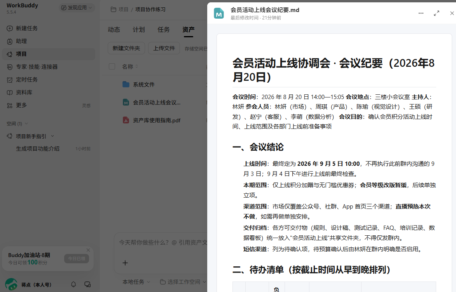Click the folder icon in the breadcrumb
The width and height of the screenshot is (456, 292).
114,9
